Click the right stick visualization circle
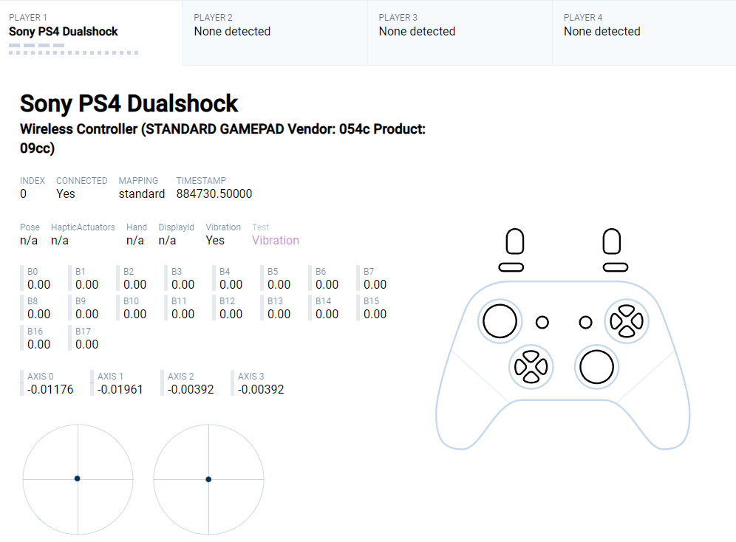This screenshot has height=542, width=736. coord(208,479)
